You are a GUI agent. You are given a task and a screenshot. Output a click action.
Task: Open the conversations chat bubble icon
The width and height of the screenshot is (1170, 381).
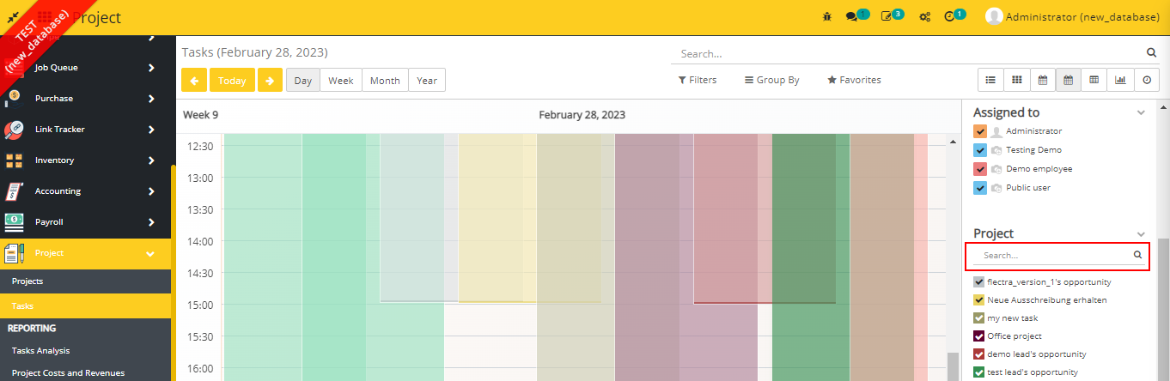coord(851,16)
